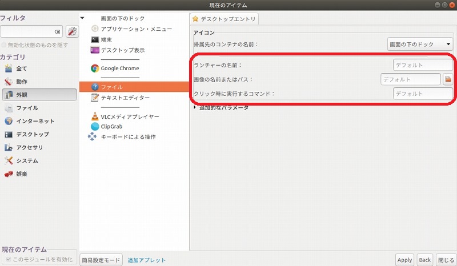Select the 全て category icon
457x266 pixels.
pos(9,68)
